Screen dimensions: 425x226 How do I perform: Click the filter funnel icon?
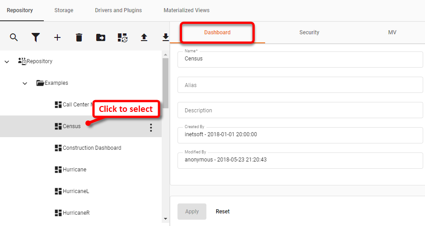36,37
